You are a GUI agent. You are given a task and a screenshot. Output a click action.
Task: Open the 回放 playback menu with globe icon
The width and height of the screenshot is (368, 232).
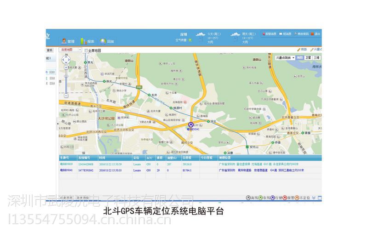[107, 41]
